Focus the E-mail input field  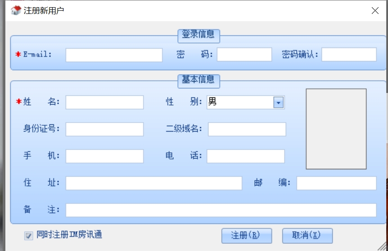click(x=114, y=55)
